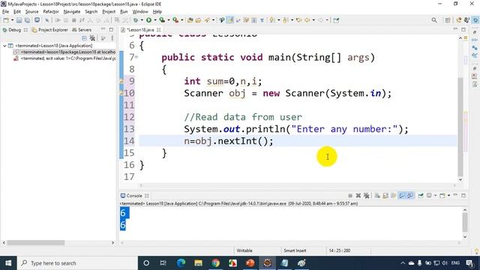This screenshot has height=270, width=480.
Task: Open Google Chrome from the taskbar
Action: (215, 263)
